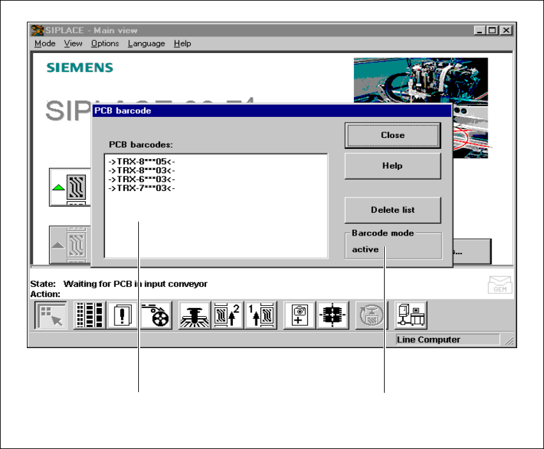The width and height of the screenshot is (544, 449).
Task: Select barcode entry ->TRX-7***03<-
Action: (141, 188)
